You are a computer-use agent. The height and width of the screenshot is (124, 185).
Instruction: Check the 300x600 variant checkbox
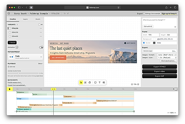click(x=10, y=36)
